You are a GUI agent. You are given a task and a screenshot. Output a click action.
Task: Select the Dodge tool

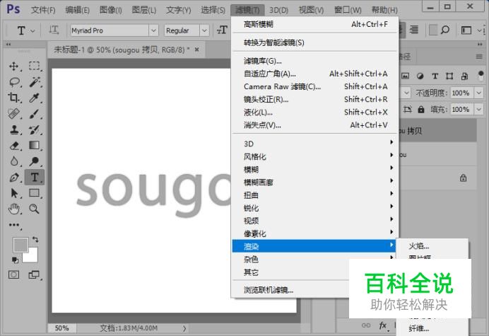(35, 161)
